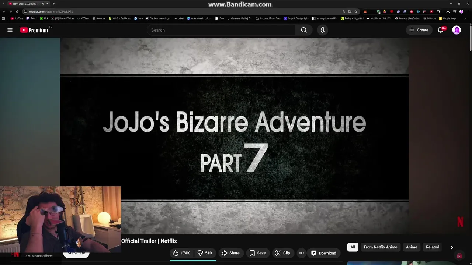This screenshot has width=472, height=265.
Task: Open the notifications bell
Action: (441, 30)
